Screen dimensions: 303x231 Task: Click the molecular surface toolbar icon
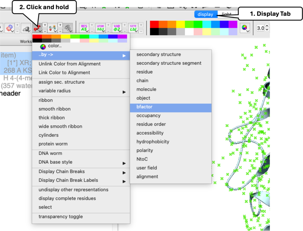click(26, 28)
